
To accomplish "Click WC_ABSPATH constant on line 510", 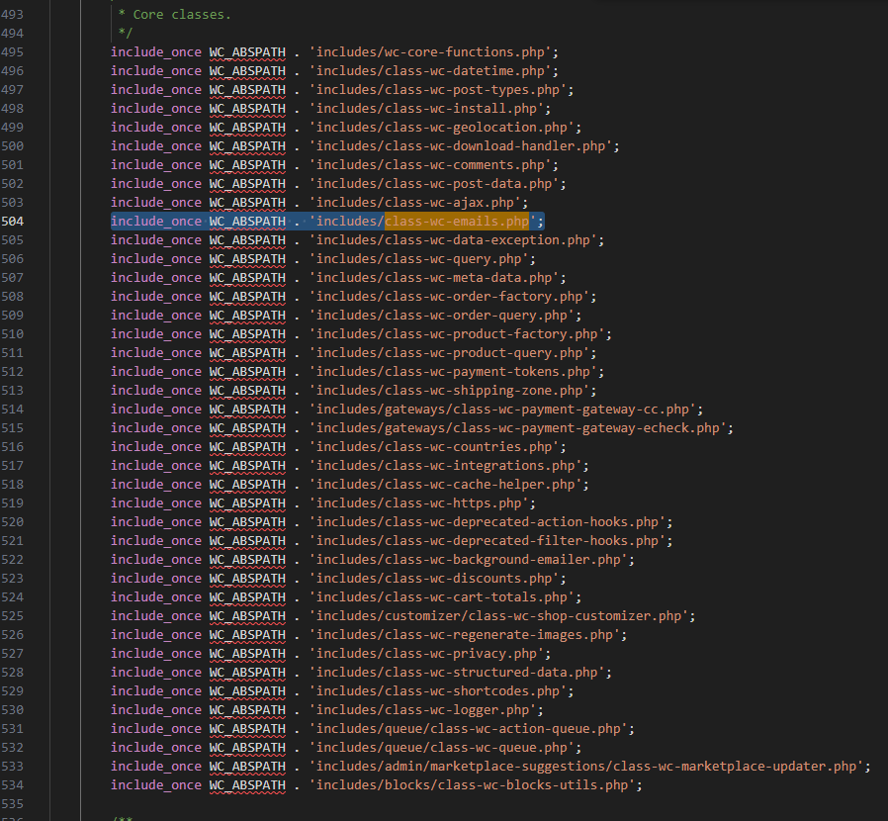I will pyautogui.click(x=246, y=333).
